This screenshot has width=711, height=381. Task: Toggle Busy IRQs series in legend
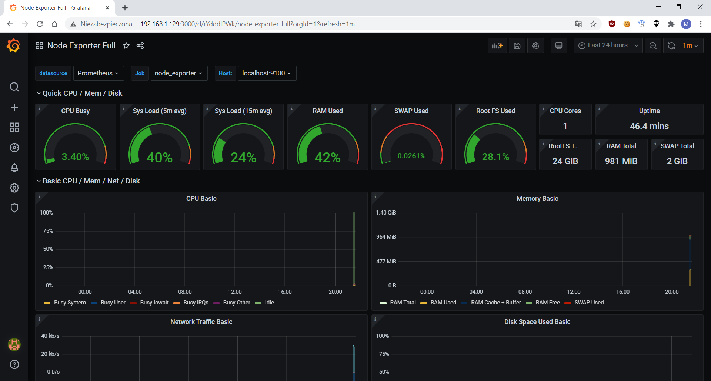[196, 303]
